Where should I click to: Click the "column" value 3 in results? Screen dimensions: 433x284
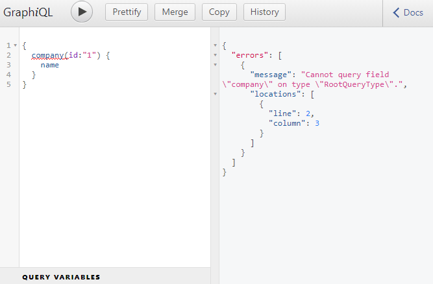[317, 124]
